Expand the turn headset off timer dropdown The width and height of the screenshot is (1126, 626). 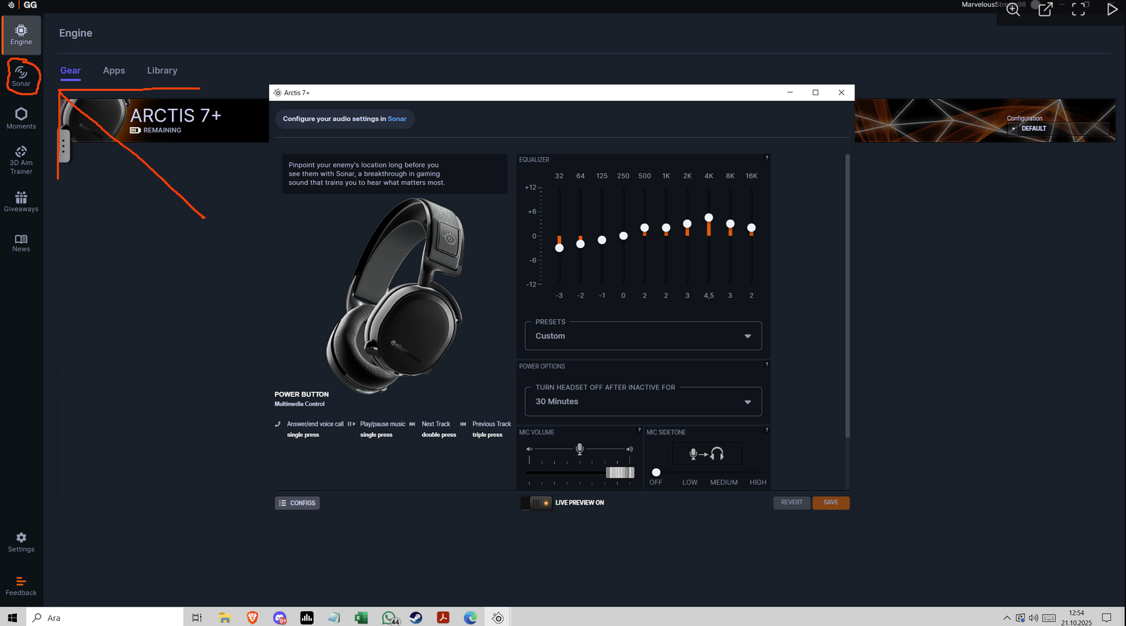pos(643,401)
